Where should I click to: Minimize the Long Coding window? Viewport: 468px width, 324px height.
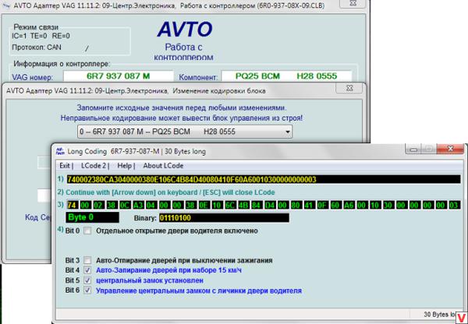[413, 149]
